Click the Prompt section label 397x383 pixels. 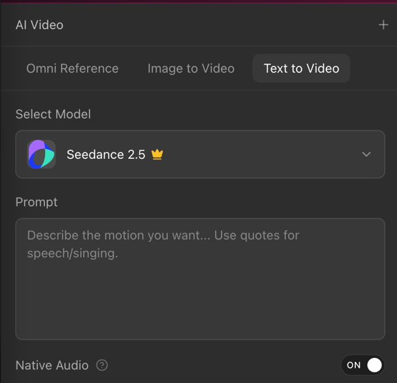click(36, 202)
